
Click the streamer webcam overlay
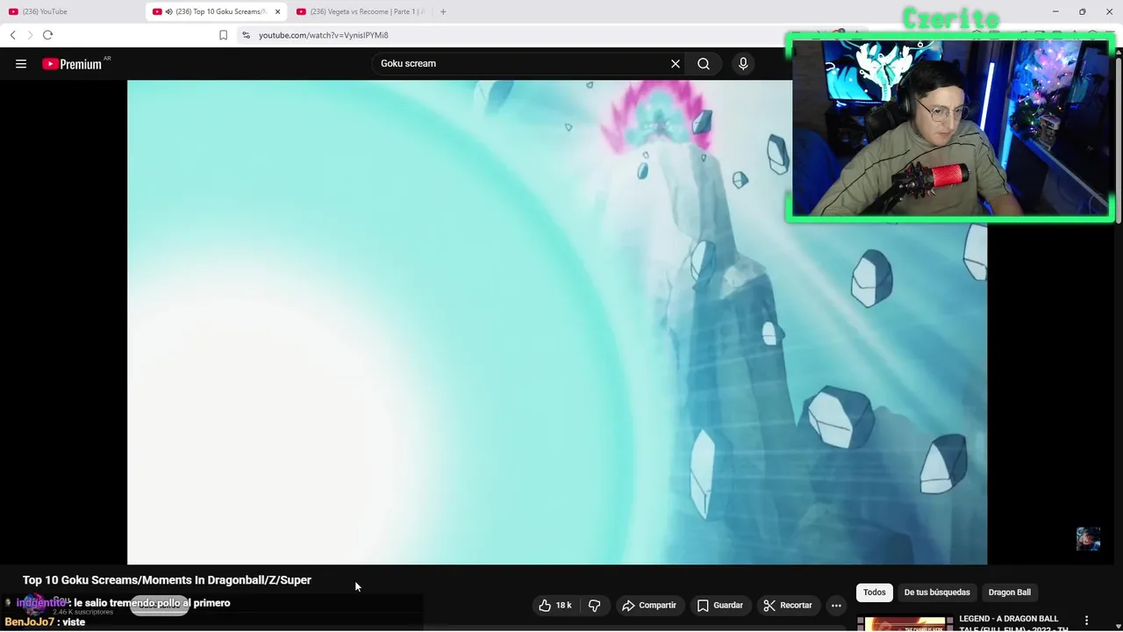pyautogui.click(x=951, y=128)
